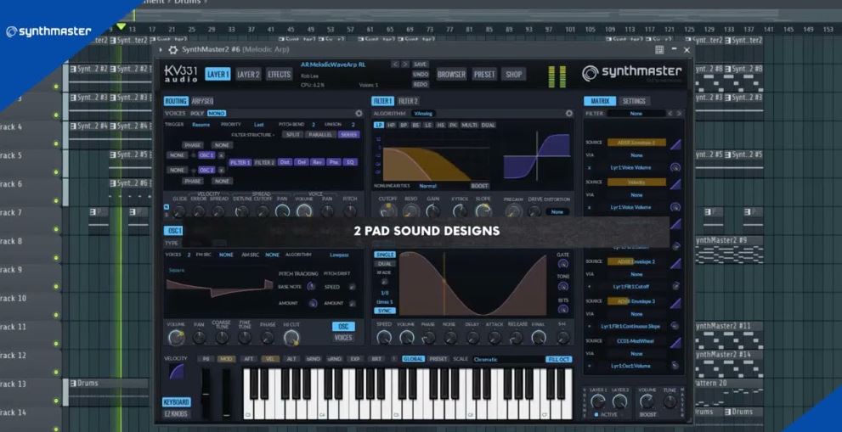Click the filter Drive knob

click(534, 210)
